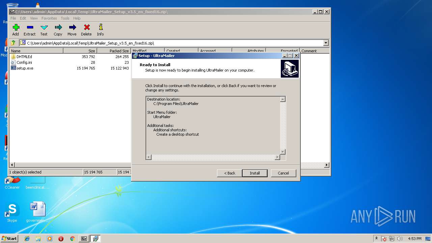
Task: Click the Action Center flag icon in the tray
Action: point(384,239)
